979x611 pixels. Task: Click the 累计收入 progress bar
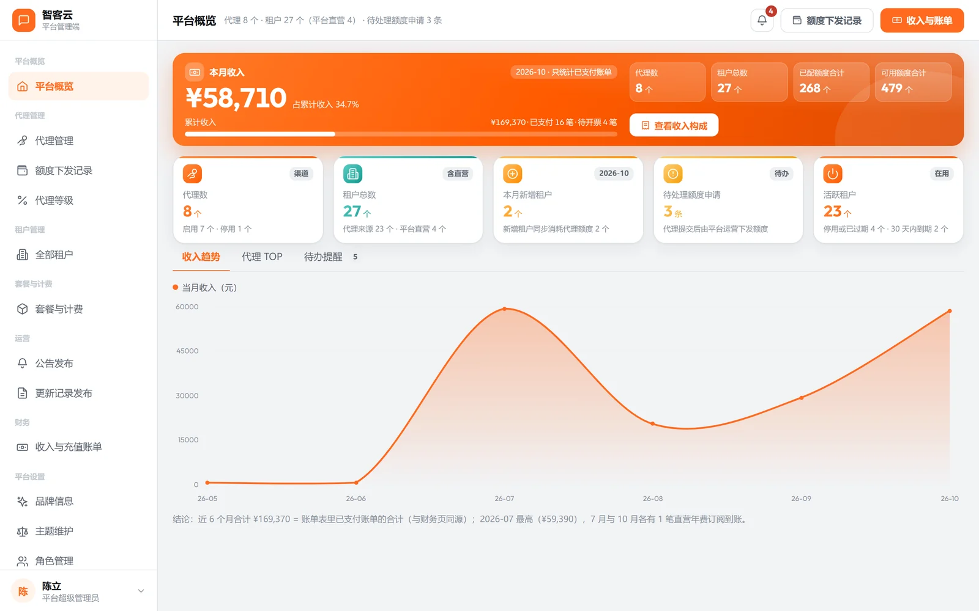point(401,134)
